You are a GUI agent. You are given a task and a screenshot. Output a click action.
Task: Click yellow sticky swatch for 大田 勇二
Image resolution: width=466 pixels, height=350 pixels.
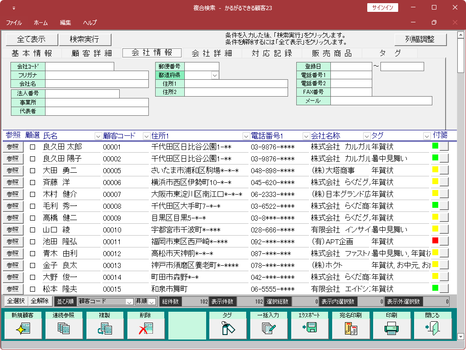click(x=435, y=170)
